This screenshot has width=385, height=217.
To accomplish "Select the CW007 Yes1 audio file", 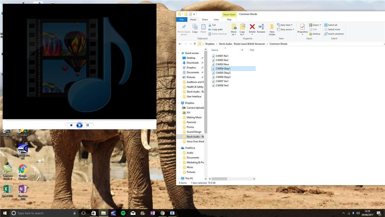I will pyautogui.click(x=222, y=81).
